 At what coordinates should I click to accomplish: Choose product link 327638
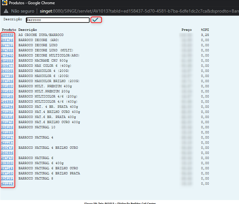[x=7, y=50]
